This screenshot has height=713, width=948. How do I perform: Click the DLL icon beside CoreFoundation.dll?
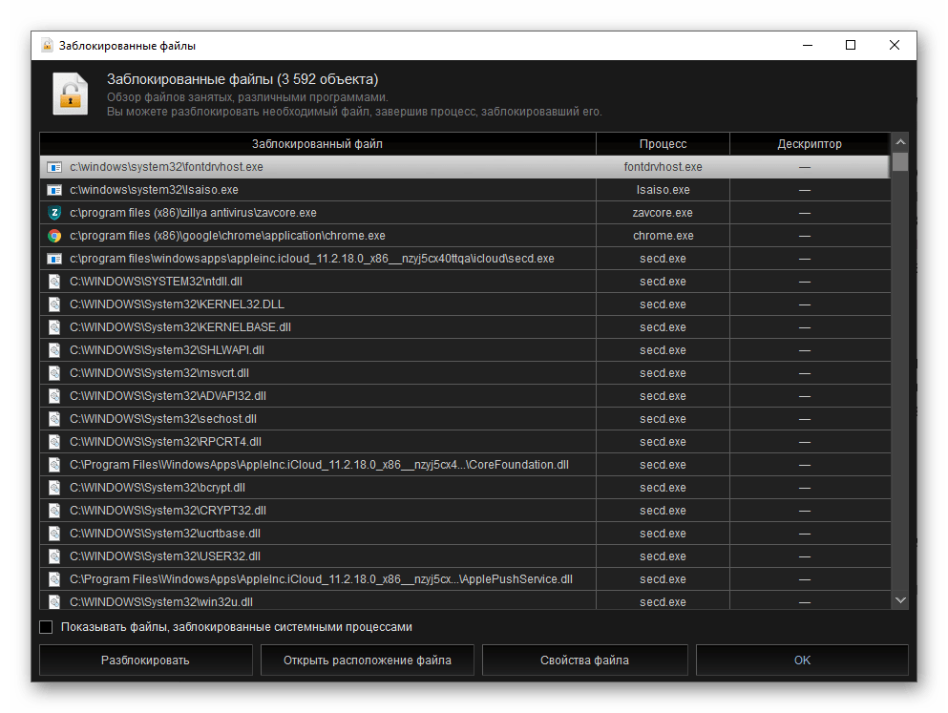(54, 465)
